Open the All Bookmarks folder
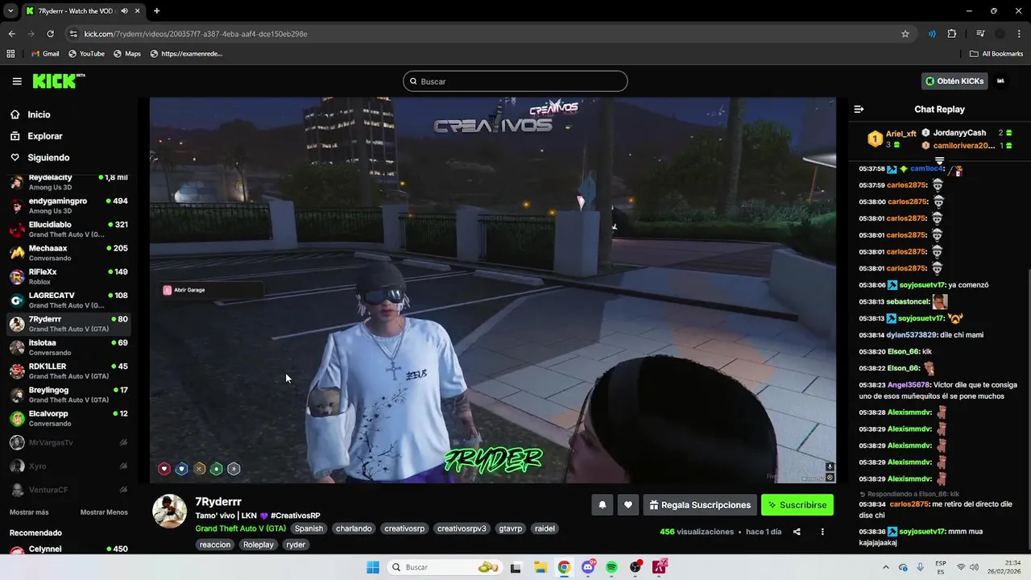1031x580 pixels. pos(996,54)
